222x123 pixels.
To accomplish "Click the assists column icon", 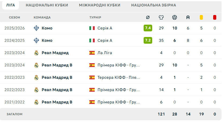I will point(188,17).
